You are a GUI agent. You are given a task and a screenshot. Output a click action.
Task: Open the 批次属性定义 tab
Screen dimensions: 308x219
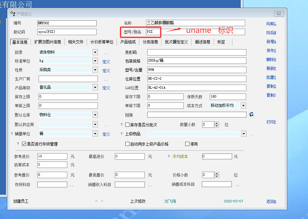(x=176, y=42)
